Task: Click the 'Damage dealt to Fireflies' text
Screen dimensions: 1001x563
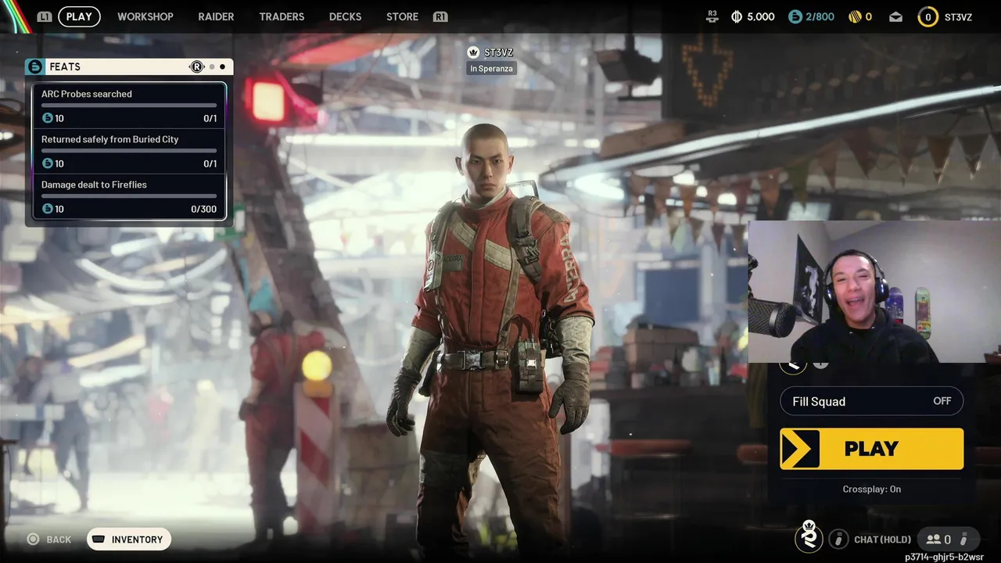Action: 94,185
